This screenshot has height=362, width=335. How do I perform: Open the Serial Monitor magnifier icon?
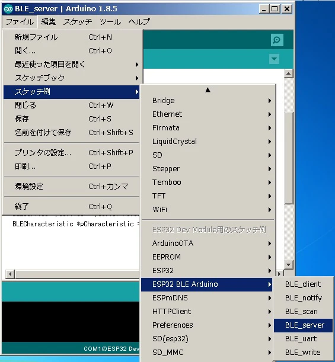(x=277, y=40)
